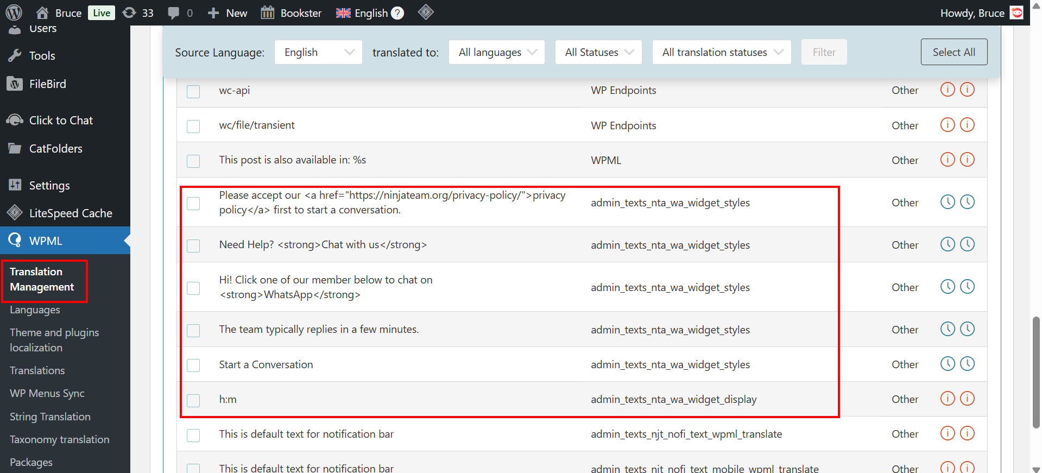Screen dimensions: 1042x473
Task: Click the LiteSpeed diamond icon in admin bar
Action: point(426,12)
